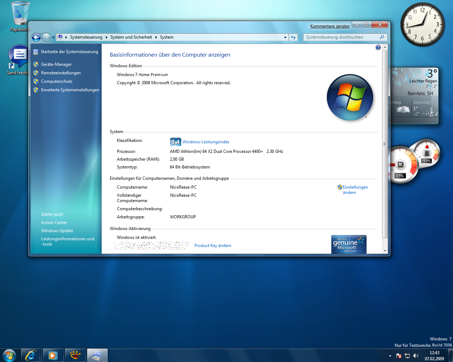Click shield icon beside Erweiterte Systemeinstellungen
The height and width of the screenshot is (362, 453).
[x=36, y=90]
